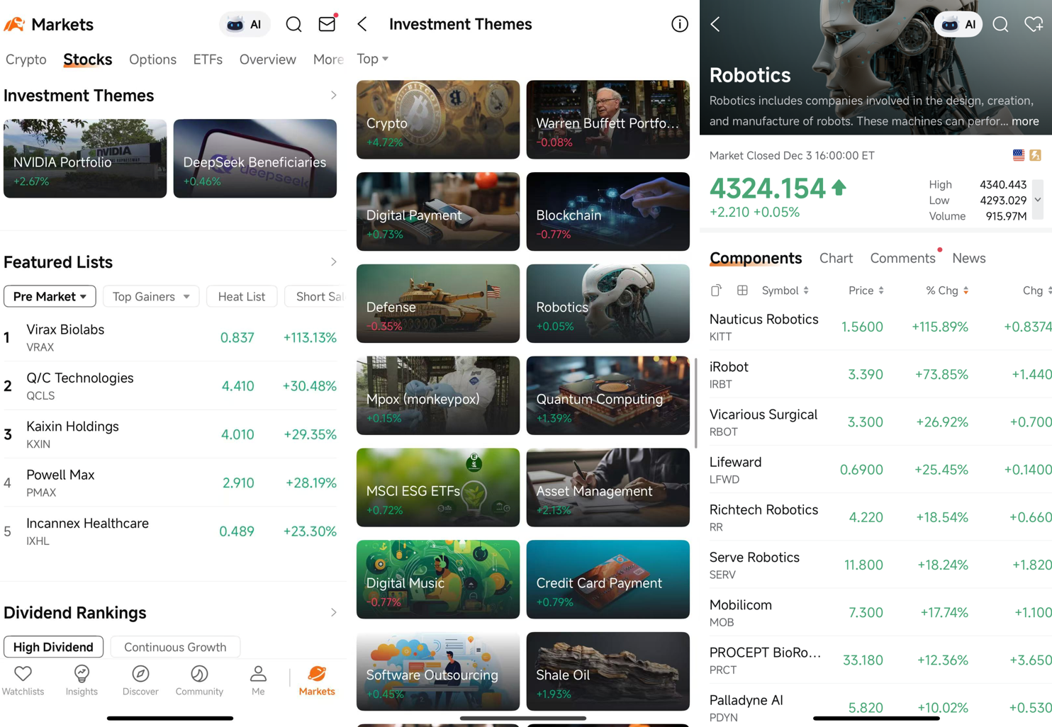Open the Incannex Healthcare row

tap(172, 531)
